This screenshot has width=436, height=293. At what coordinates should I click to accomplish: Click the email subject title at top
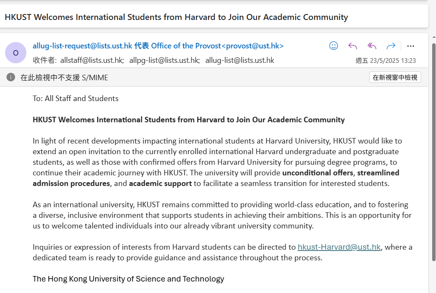click(176, 17)
